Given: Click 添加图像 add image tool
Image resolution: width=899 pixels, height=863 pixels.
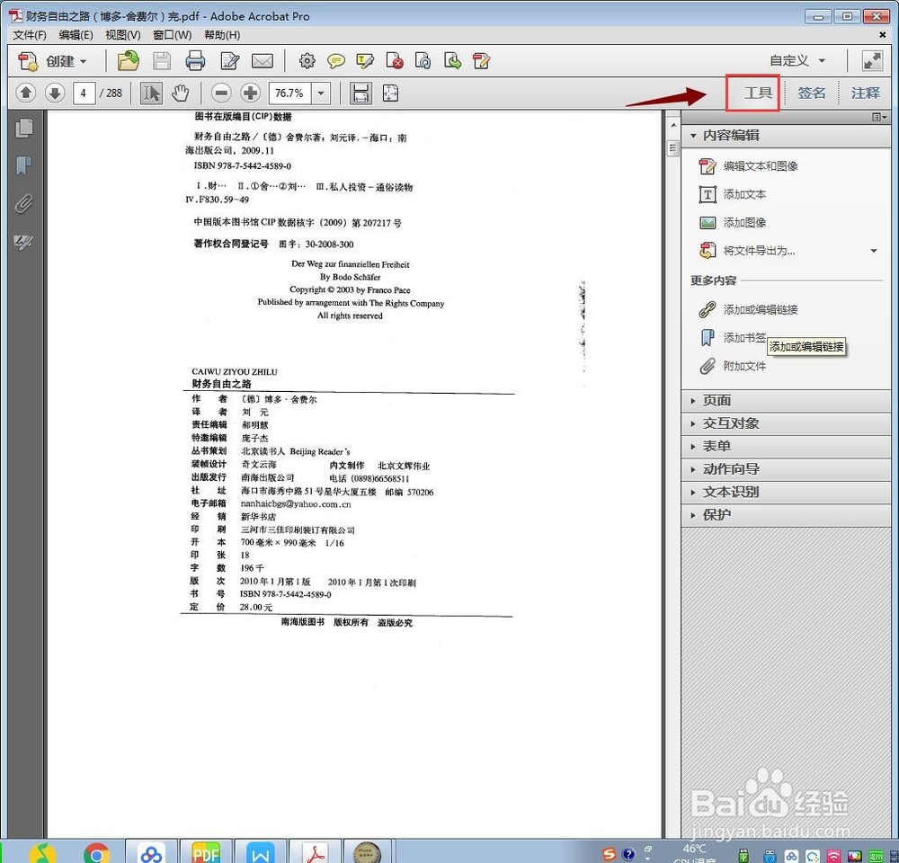Looking at the screenshot, I should point(732,222).
